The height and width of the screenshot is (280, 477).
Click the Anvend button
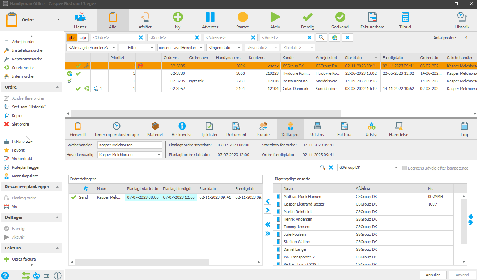point(462,275)
